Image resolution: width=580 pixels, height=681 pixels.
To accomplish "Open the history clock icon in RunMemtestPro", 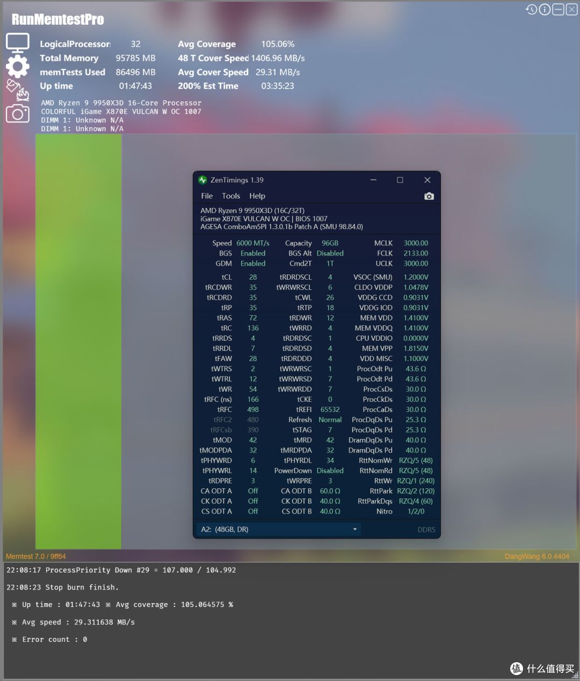I will click(x=531, y=9).
